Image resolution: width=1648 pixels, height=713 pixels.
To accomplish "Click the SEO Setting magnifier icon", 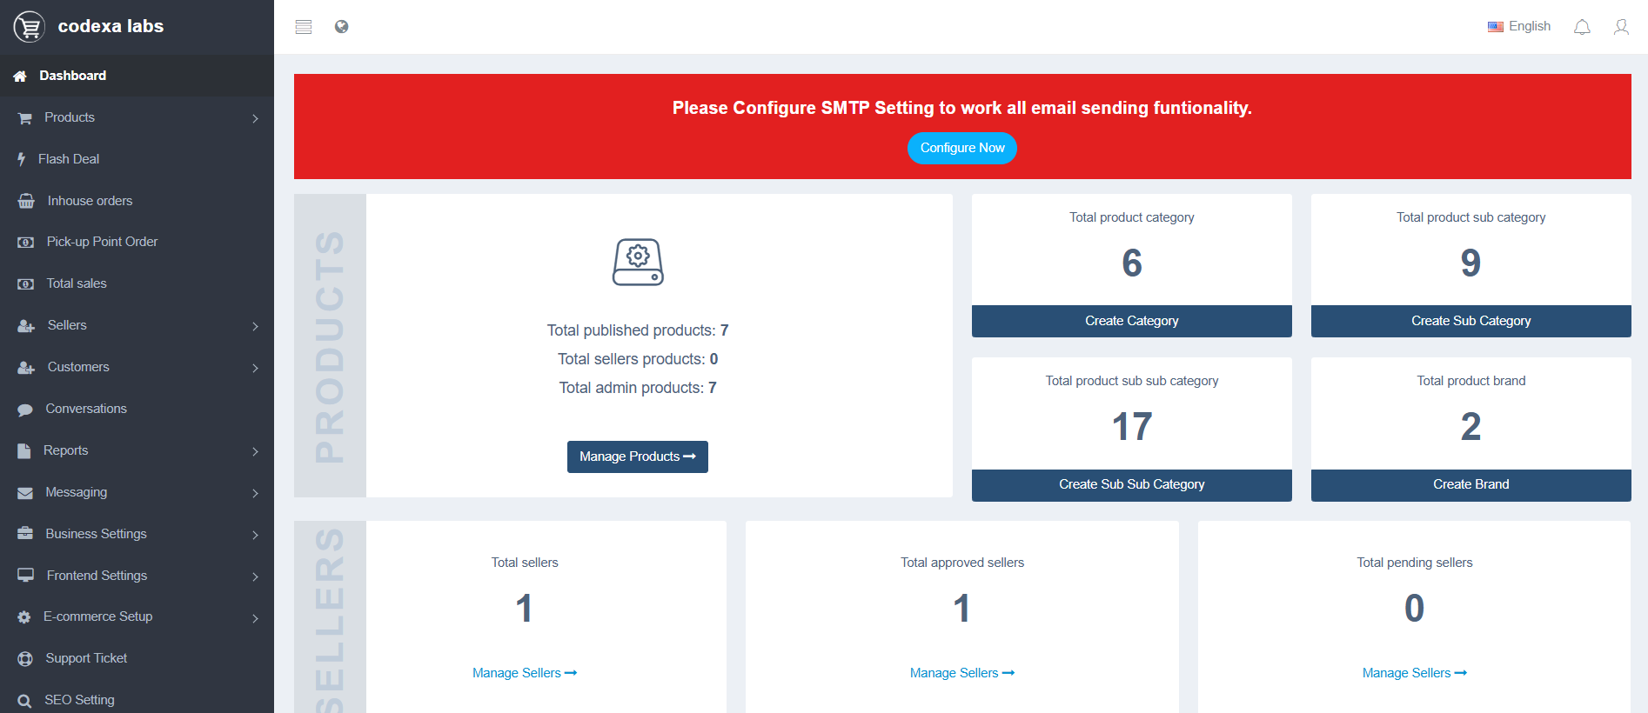I will [25, 701].
